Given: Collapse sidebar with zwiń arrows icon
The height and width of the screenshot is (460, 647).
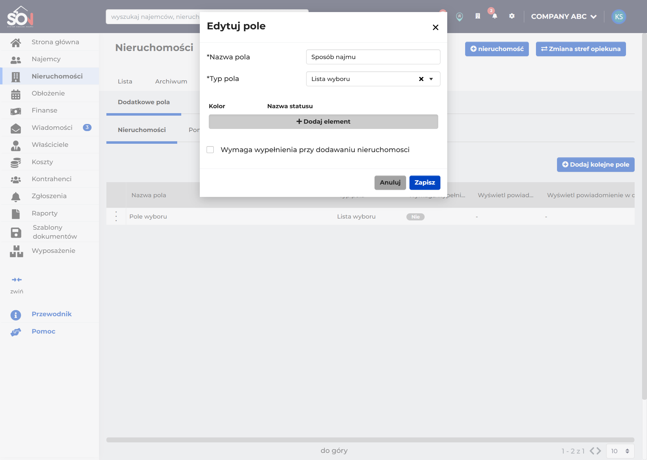Looking at the screenshot, I should tap(17, 280).
